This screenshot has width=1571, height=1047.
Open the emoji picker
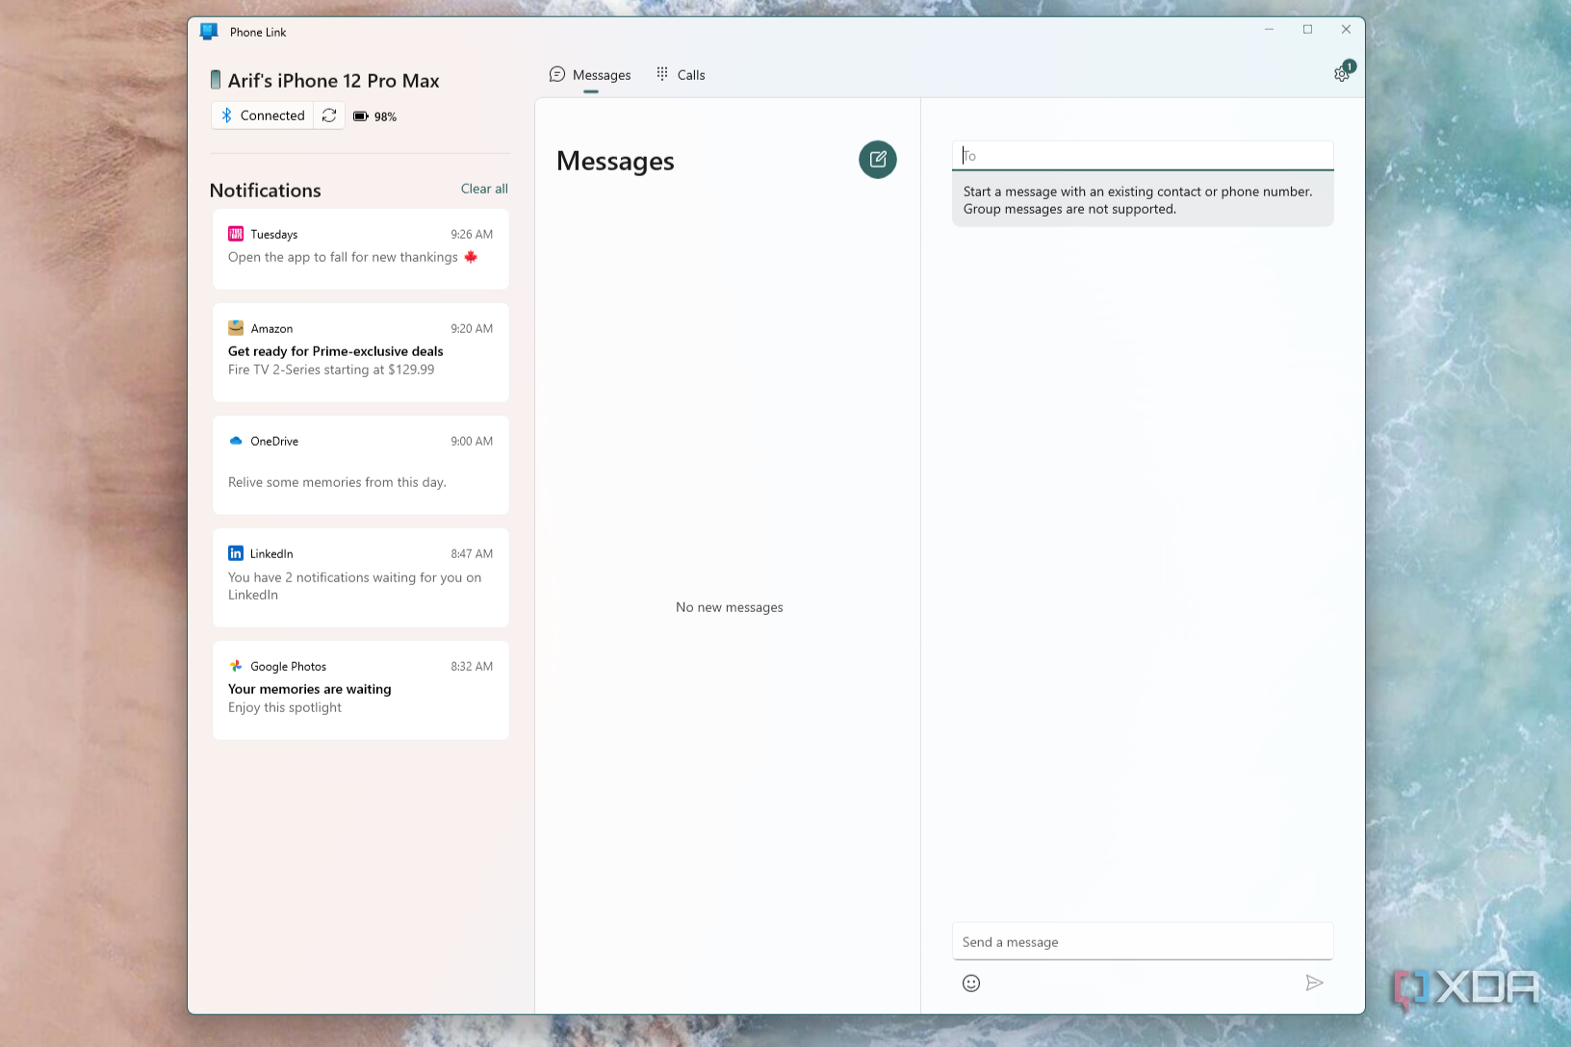[970, 983]
